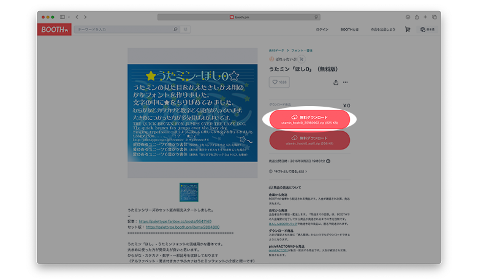
Task: Select the small product thumbnail below image
Action: [x=189, y=192]
